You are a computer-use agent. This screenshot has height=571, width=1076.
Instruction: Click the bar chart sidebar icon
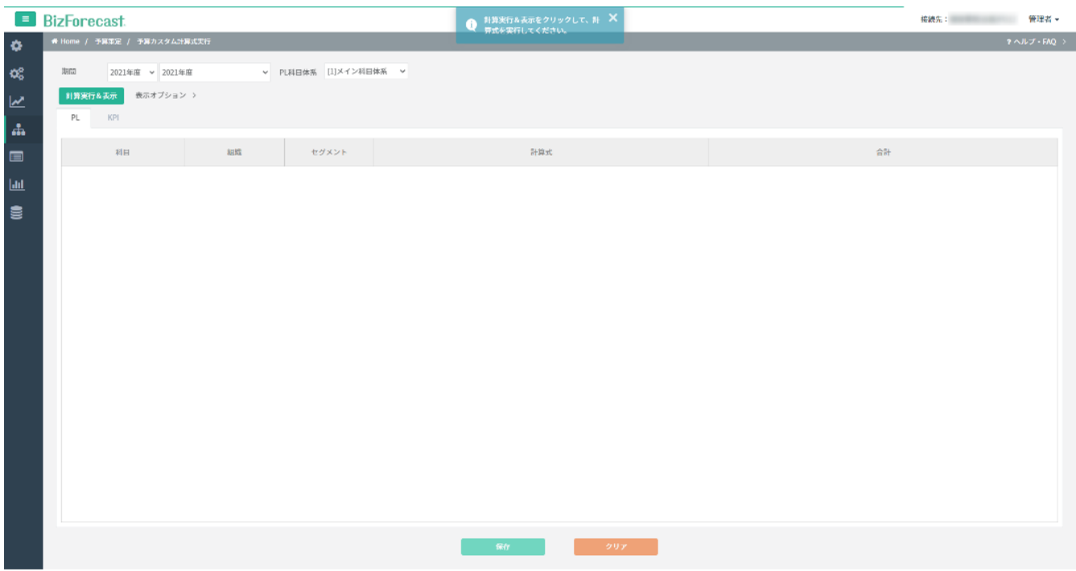[16, 185]
